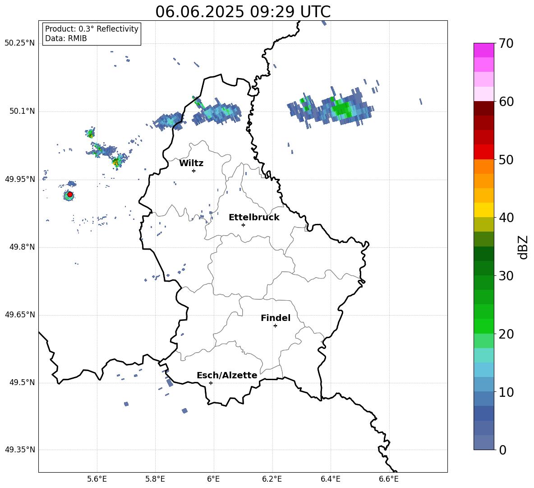Click the 49.35°N latitude label
Viewport: 534px width, 488px height.
tap(20, 450)
